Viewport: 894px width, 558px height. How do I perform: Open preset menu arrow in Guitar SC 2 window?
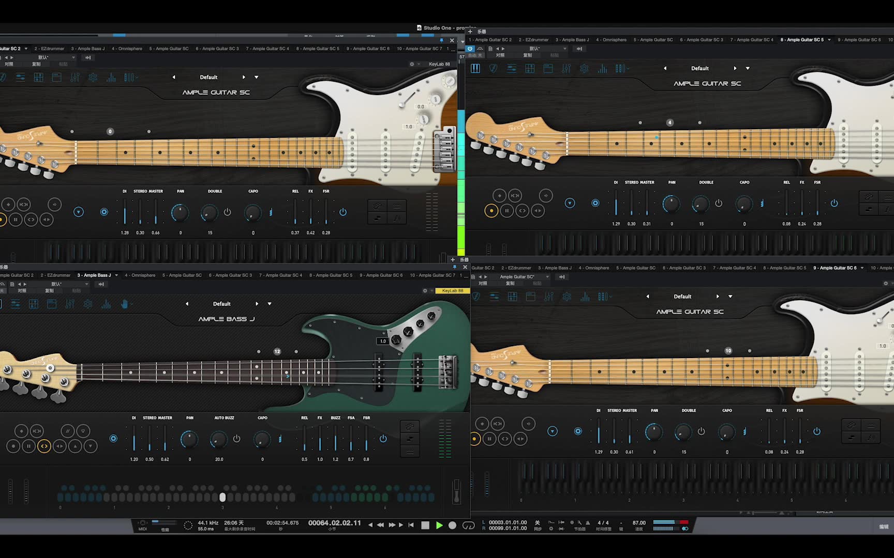(x=257, y=77)
